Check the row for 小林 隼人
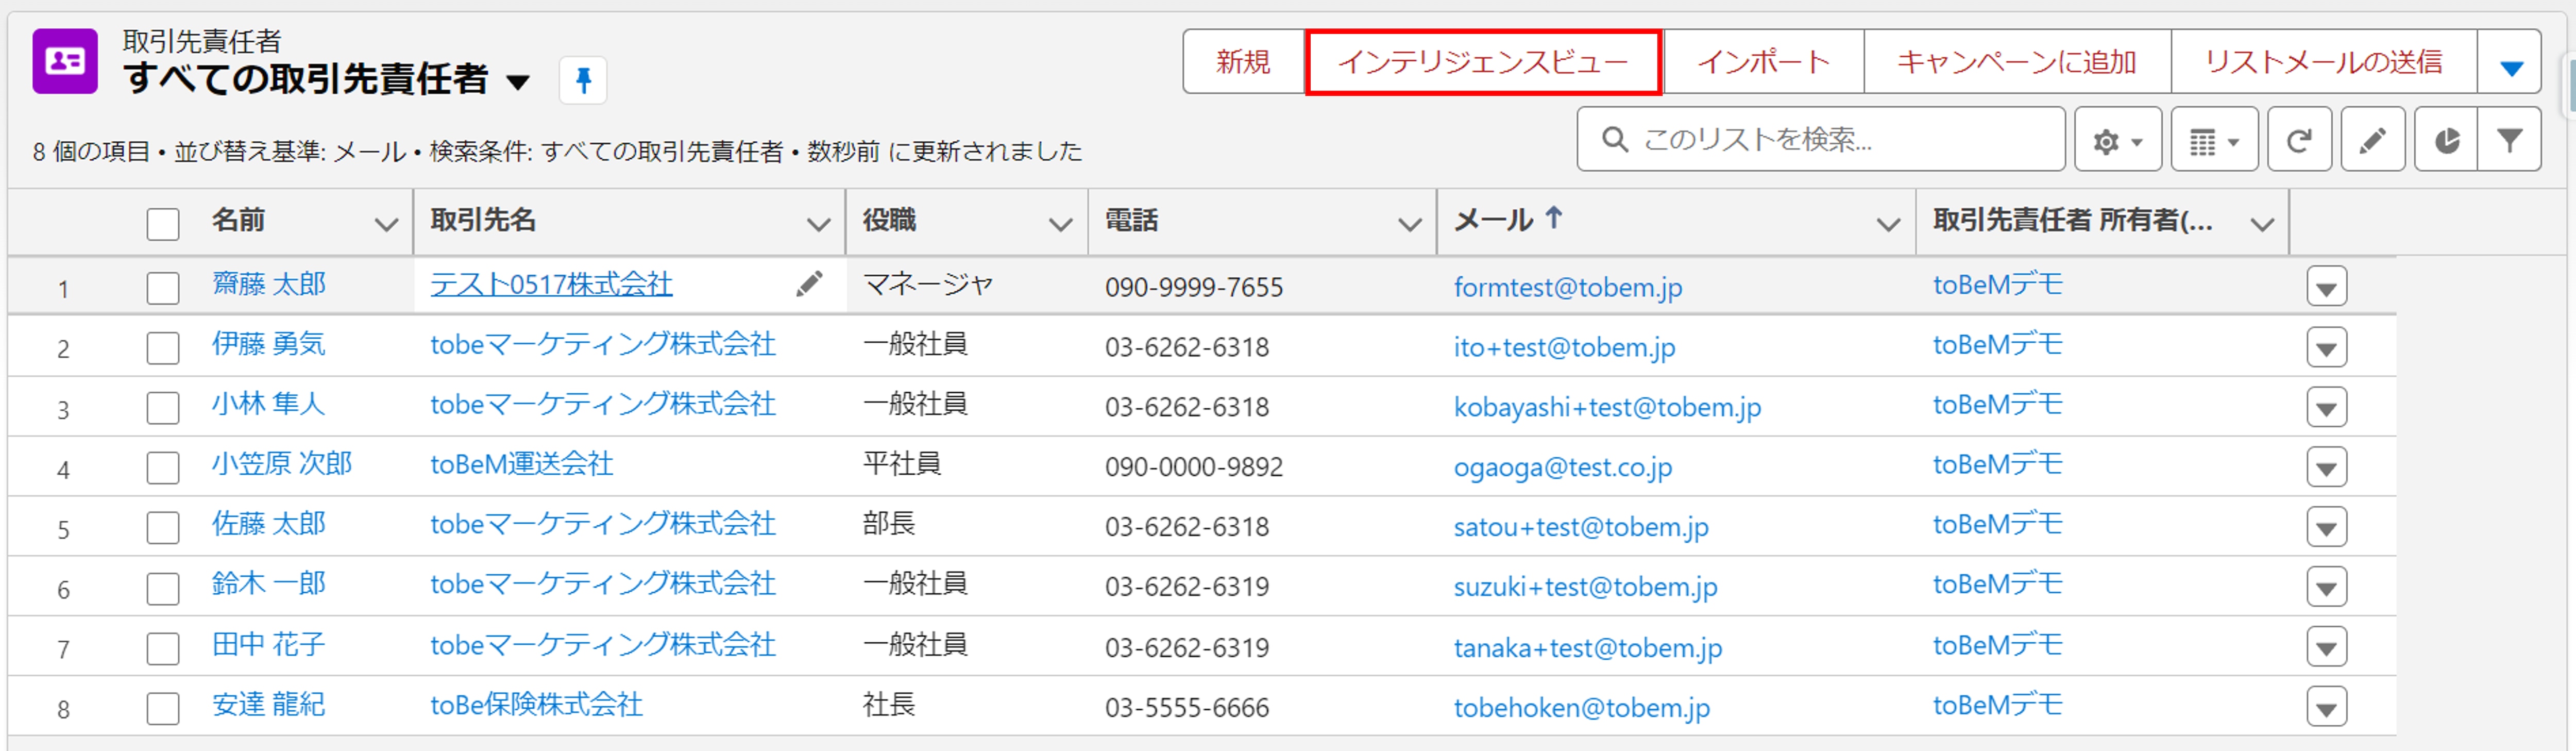The width and height of the screenshot is (2576, 751). [163, 408]
